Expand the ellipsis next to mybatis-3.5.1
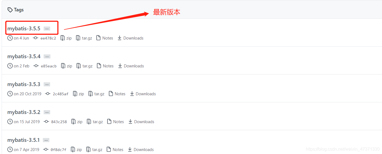This screenshot has width=382, height=154. [46, 140]
